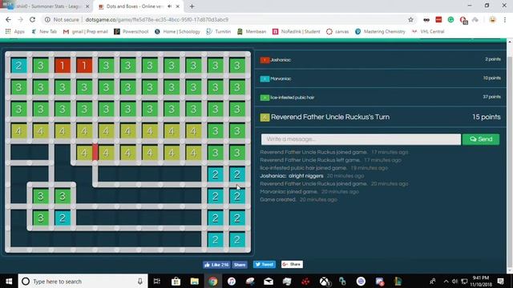Click the Type here to search box
The image size is (513, 288).
(83, 281)
